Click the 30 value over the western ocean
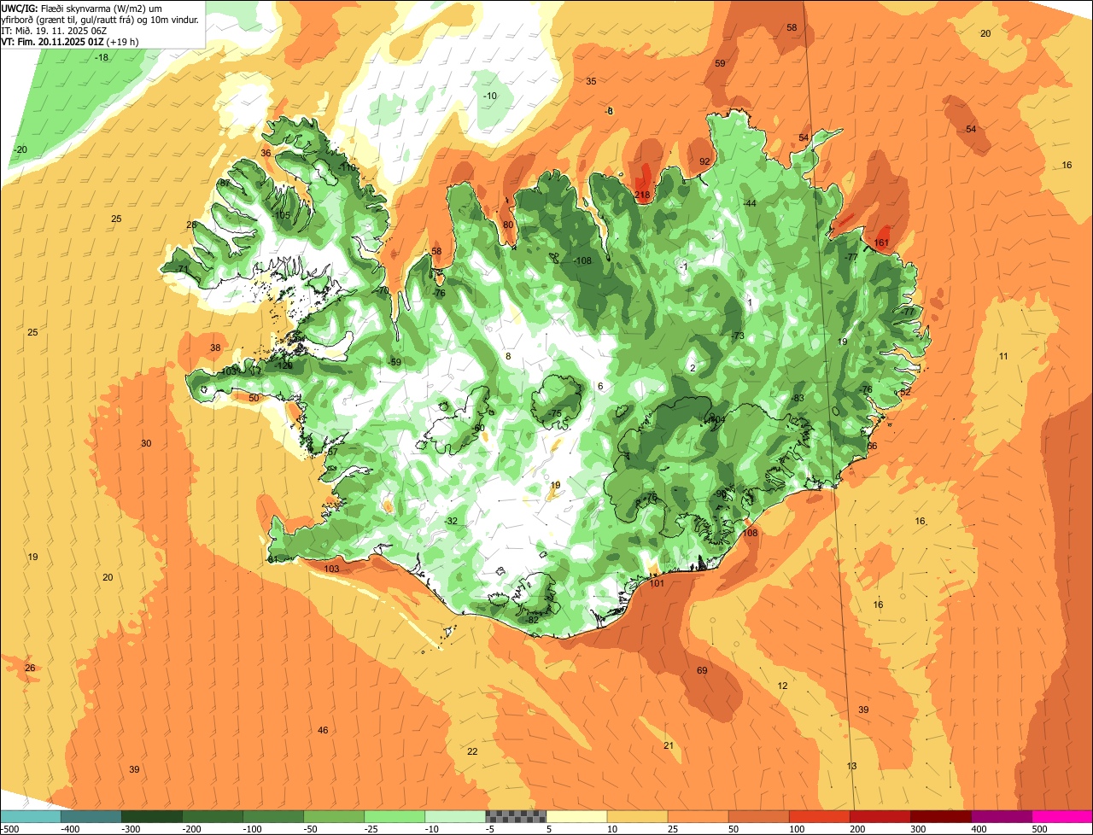1093x835 pixels. tap(146, 444)
